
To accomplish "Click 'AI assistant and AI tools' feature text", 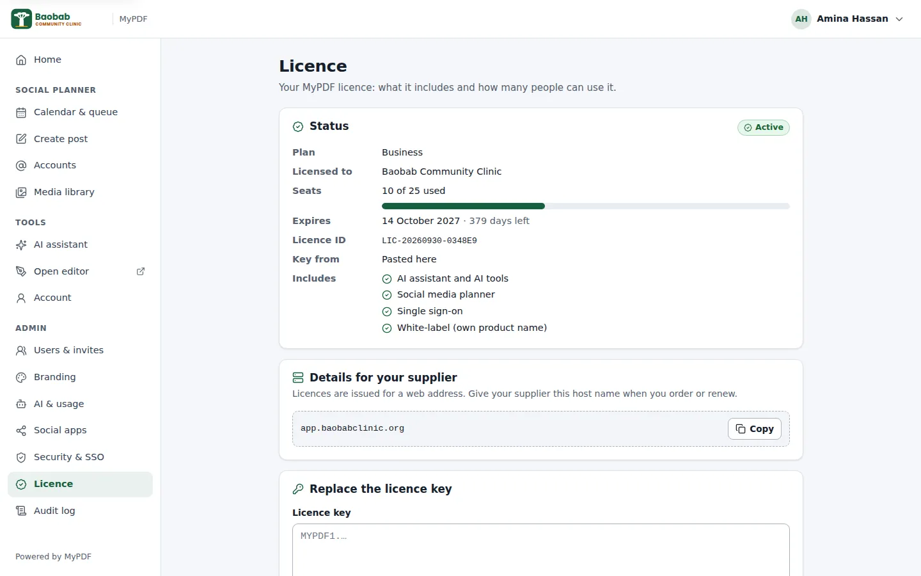I will 453,278.
